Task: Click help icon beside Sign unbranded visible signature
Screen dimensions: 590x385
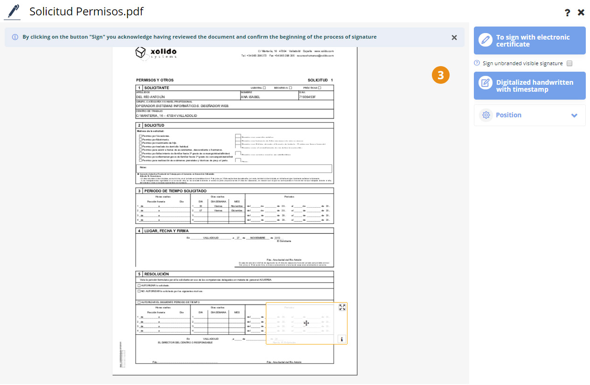Action: 477,63
